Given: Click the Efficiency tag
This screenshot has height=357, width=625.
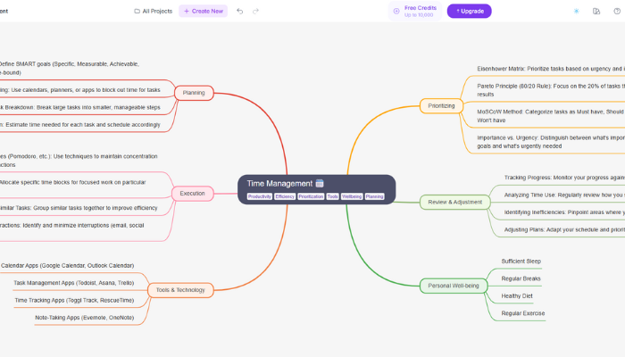Looking at the screenshot, I should pyautogui.click(x=285, y=196).
